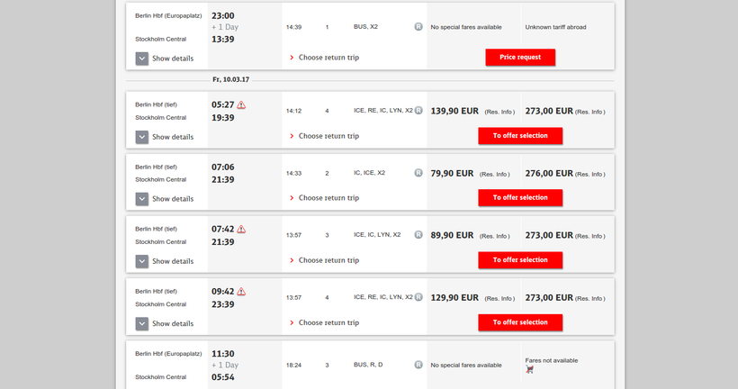Choose return trip for the 07:42 connection

pos(328,260)
